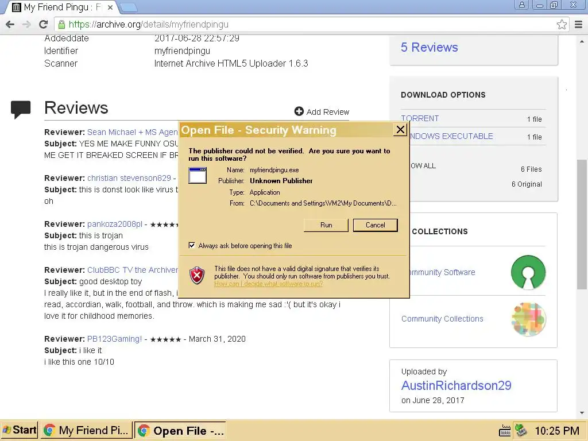
Task: Click the SHOW ALL files link
Action: point(423,166)
